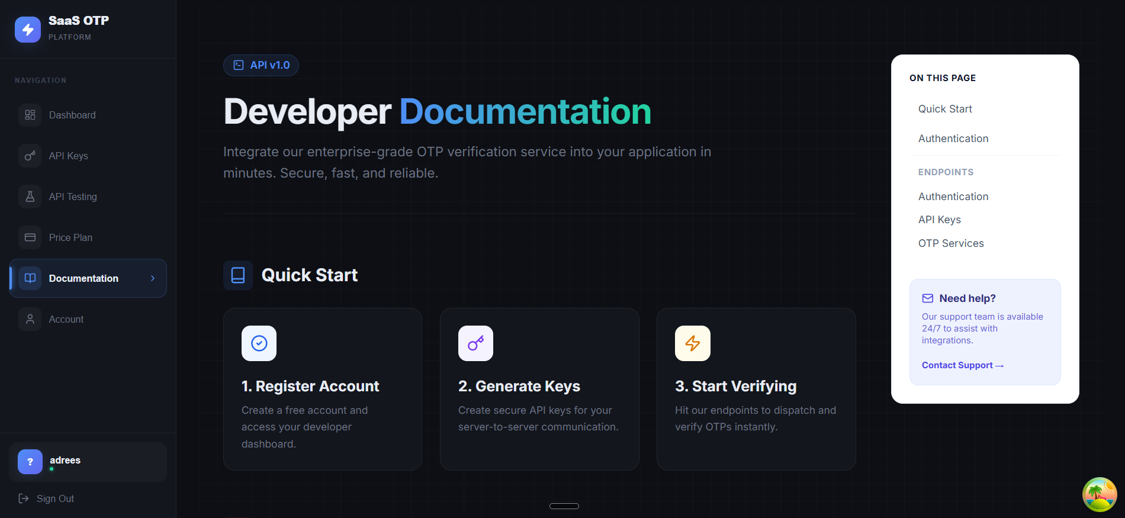The height and width of the screenshot is (518, 1125).
Task: Click the '1. Register Account' heading
Action: pos(310,386)
